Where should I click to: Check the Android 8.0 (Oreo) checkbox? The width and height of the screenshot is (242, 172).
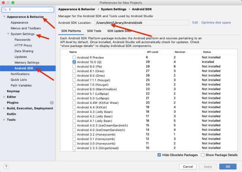point(74,76)
